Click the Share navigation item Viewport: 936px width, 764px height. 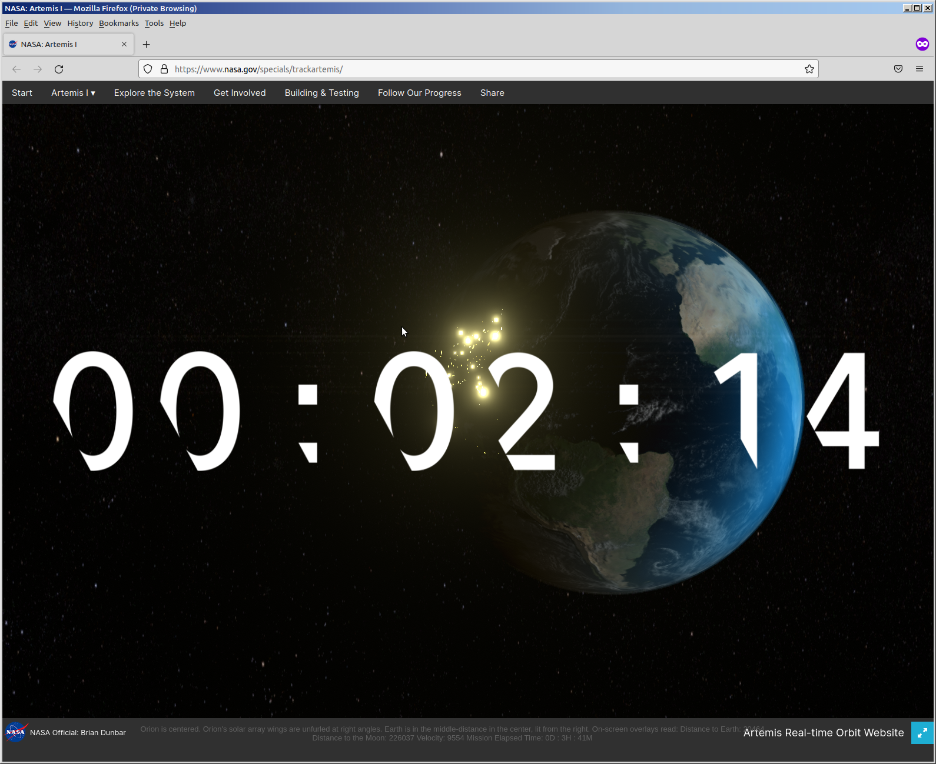click(492, 93)
